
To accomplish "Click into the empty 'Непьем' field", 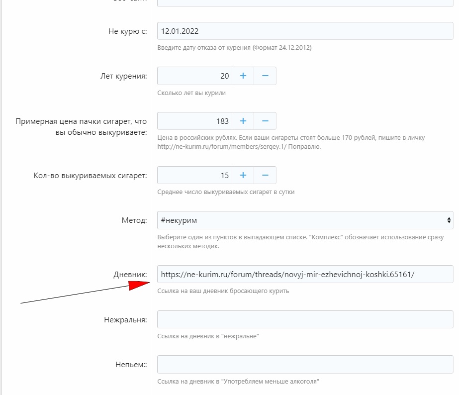I will click(x=305, y=365).
